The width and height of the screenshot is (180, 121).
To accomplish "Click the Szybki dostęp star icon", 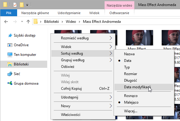I will (10, 35).
